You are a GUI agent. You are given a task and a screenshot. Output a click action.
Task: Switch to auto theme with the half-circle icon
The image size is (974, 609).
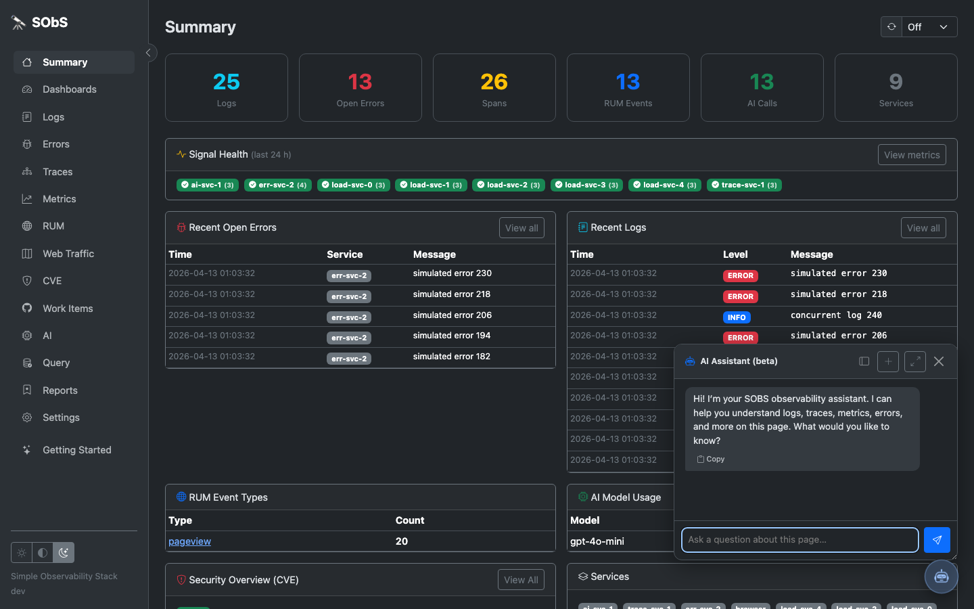[x=43, y=553]
